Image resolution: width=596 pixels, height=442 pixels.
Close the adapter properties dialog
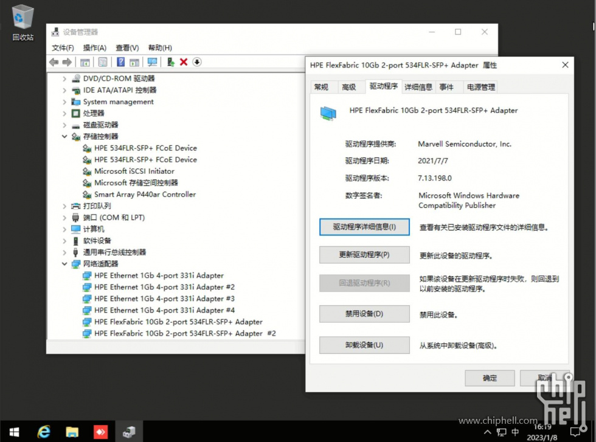[x=565, y=65]
